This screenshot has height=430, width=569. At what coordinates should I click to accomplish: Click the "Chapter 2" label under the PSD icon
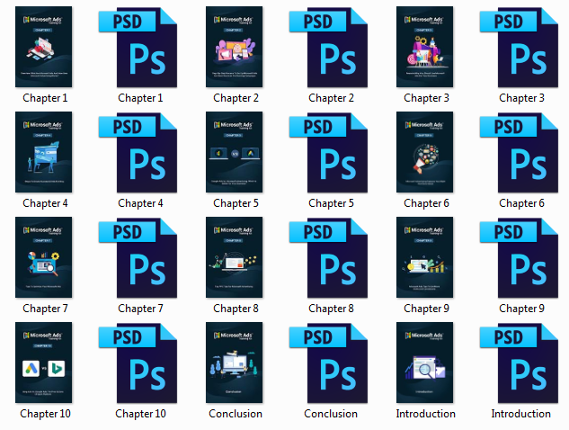click(331, 98)
